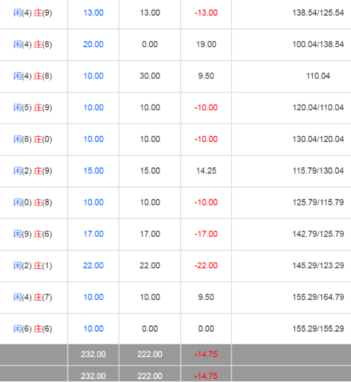Click the 19.00 win value
Viewport: 351px width, 382px height.
point(206,44)
